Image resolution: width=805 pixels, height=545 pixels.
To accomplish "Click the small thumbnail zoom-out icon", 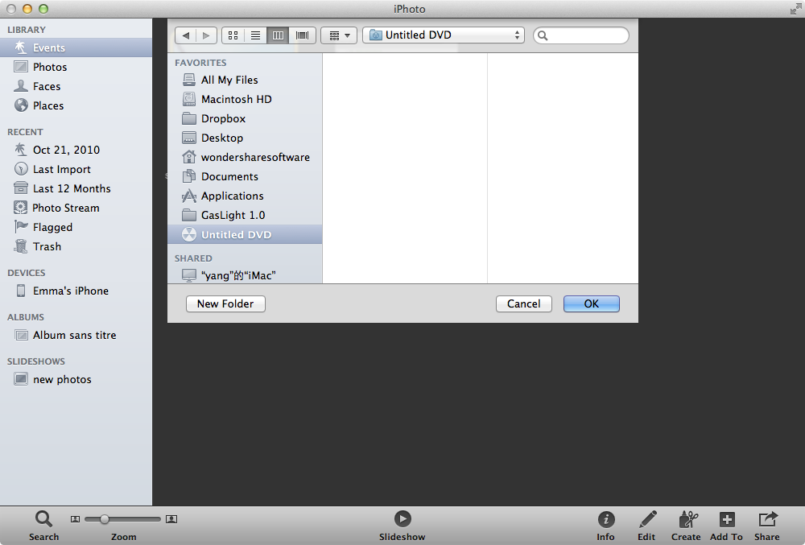I will (75, 519).
